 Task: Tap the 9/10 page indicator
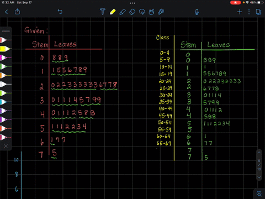(259, 165)
